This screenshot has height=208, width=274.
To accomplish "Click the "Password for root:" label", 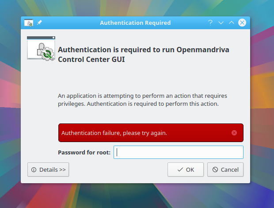I will tap(84, 152).
